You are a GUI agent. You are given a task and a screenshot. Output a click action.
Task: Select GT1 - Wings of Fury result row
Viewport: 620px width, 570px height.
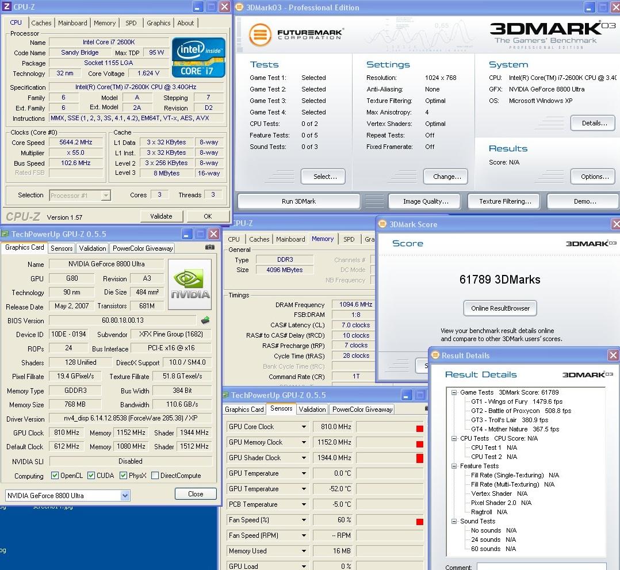pyautogui.click(x=516, y=401)
